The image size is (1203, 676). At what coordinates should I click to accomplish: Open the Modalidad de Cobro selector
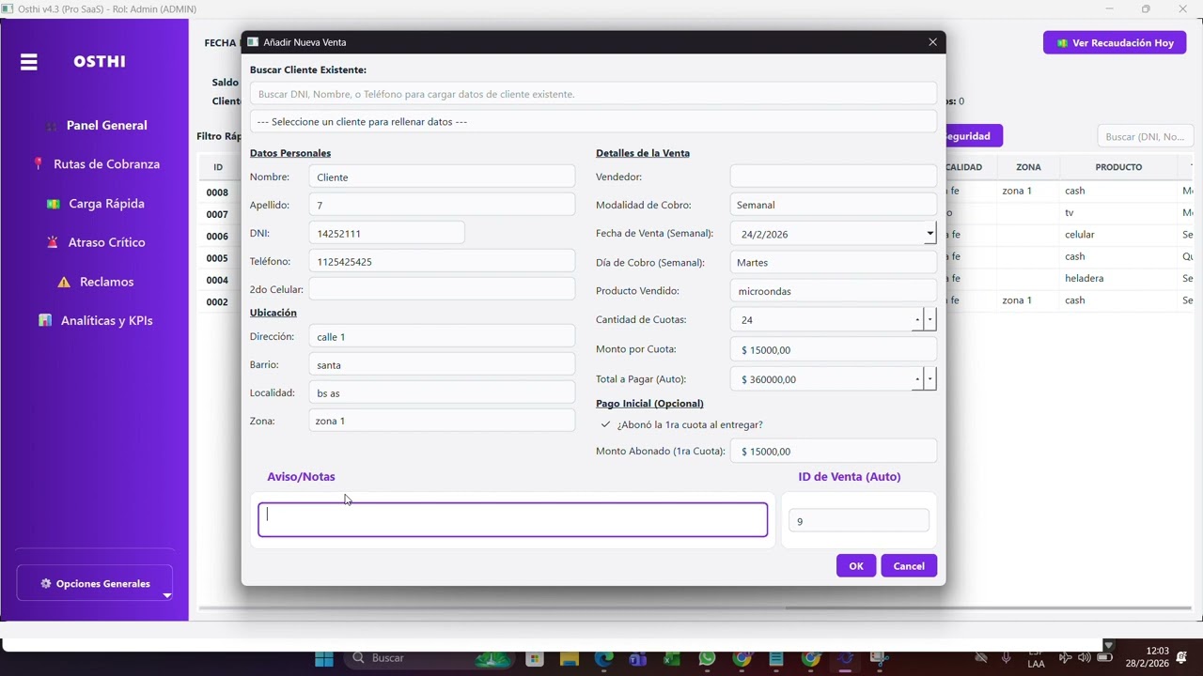tap(833, 205)
